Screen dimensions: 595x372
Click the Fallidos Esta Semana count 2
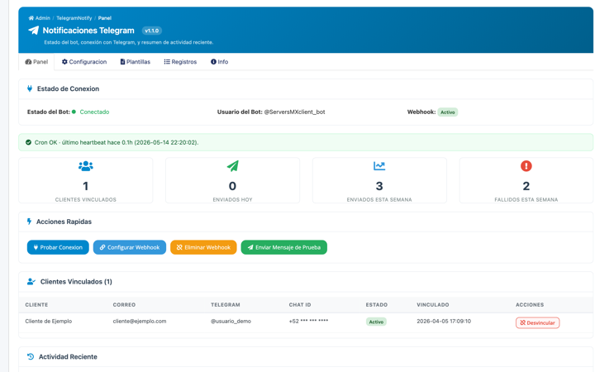526,186
